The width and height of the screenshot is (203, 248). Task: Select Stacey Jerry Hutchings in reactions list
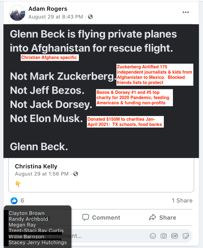click(x=38, y=242)
